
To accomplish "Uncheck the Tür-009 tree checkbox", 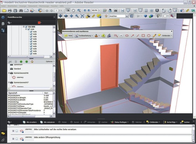I will pyautogui.click(x=26, y=27).
